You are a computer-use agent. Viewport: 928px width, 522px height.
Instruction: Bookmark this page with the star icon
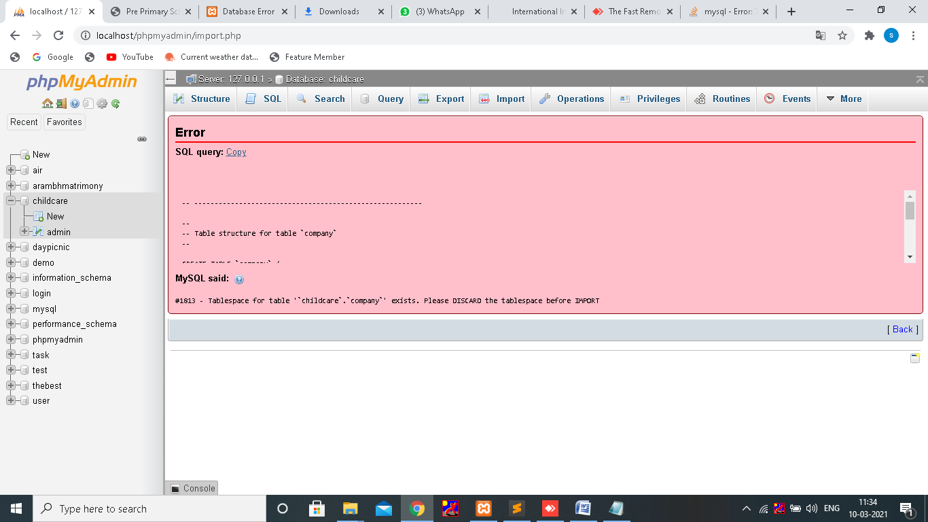[842, 35]
